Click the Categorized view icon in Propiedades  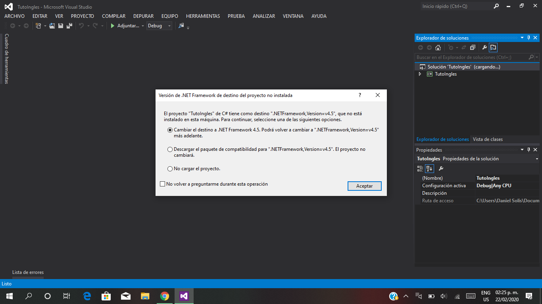420,169
